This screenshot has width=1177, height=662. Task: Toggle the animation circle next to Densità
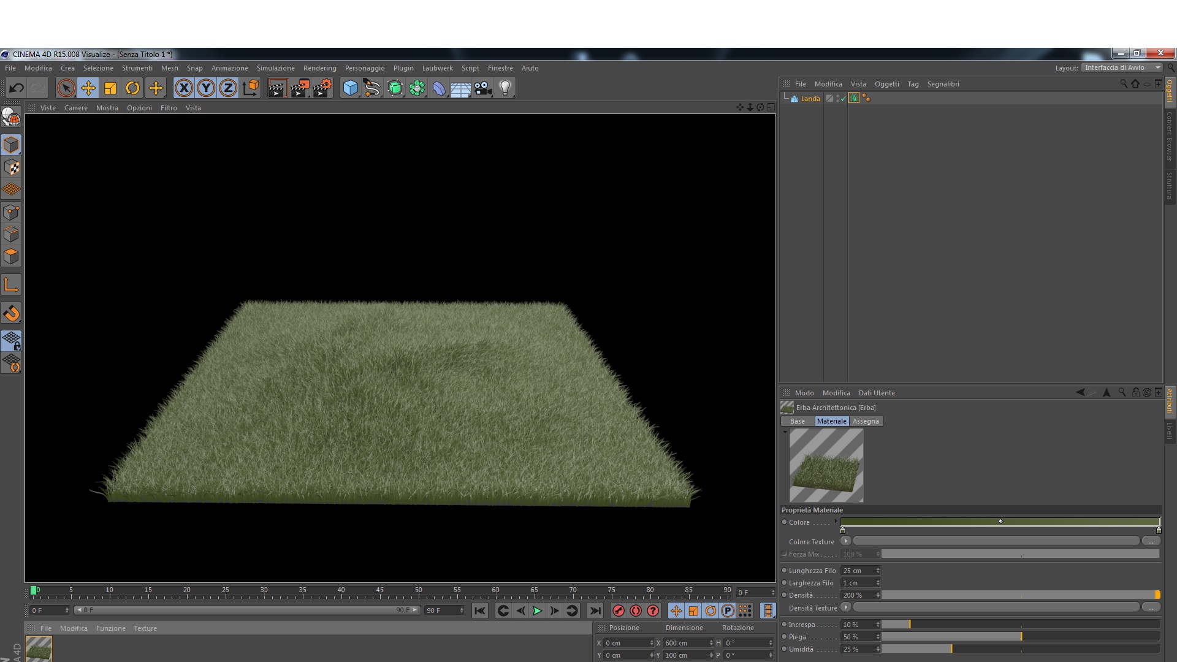[x=784, y=595]
